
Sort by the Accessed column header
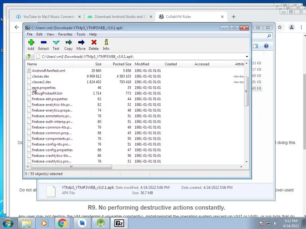(207, 64)
